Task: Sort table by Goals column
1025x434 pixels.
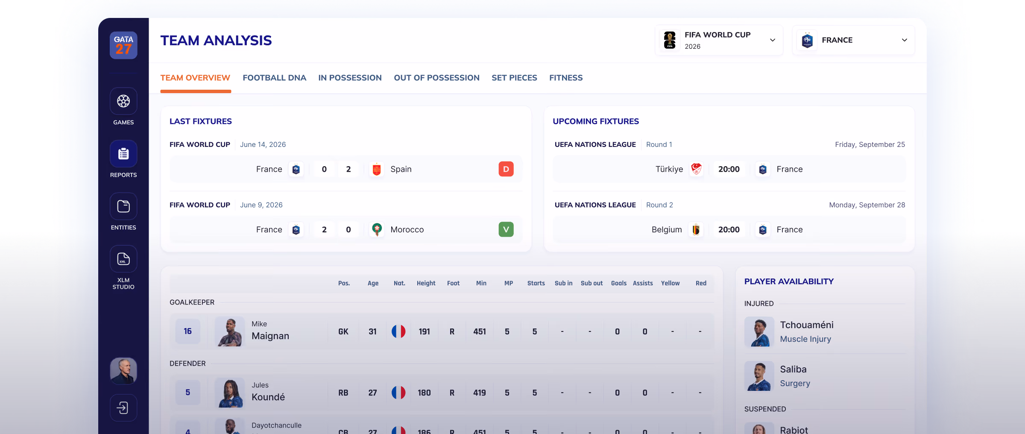Action: coord(618,283)
